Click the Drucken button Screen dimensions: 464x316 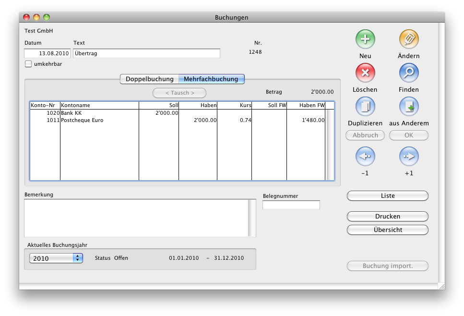coord(387,217)
